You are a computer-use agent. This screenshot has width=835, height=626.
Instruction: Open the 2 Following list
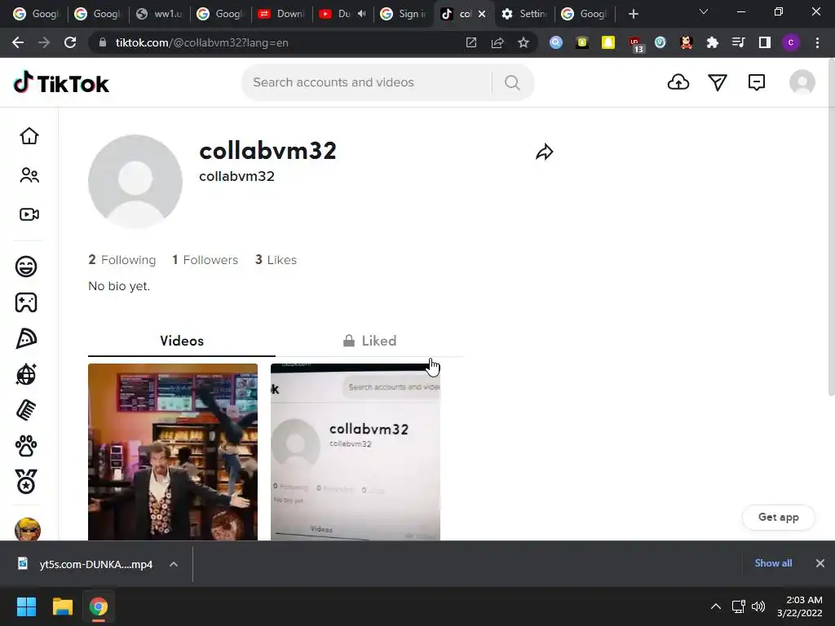click(x=122, y=260)
